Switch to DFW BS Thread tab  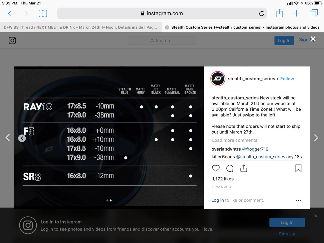point(80,27)
